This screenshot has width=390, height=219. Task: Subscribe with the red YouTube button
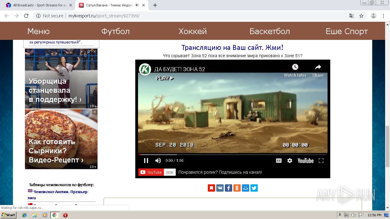151,172
